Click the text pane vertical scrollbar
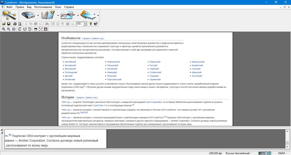This screenshot has height=155, width=291. click(x=287, y=138)
